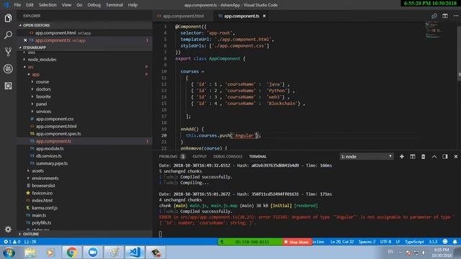This screenshot has width=461, height=259.
Task: Open the Debug menu
Action: pyautogui.click(x=94, y=5)
